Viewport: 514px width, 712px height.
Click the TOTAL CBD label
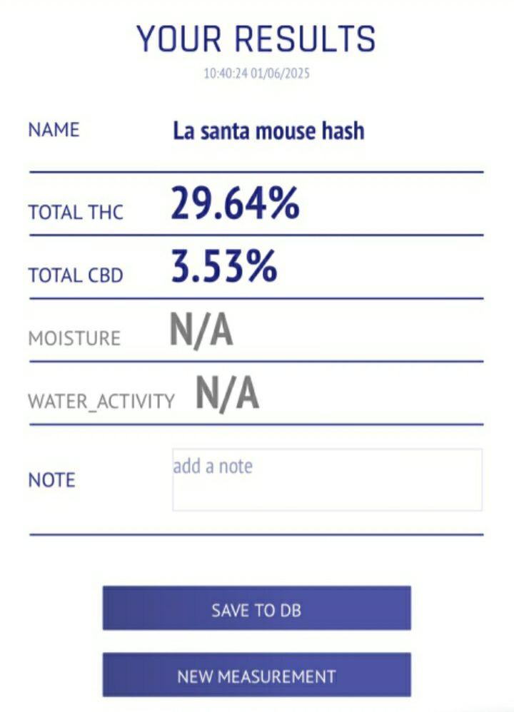coord(76,275)
